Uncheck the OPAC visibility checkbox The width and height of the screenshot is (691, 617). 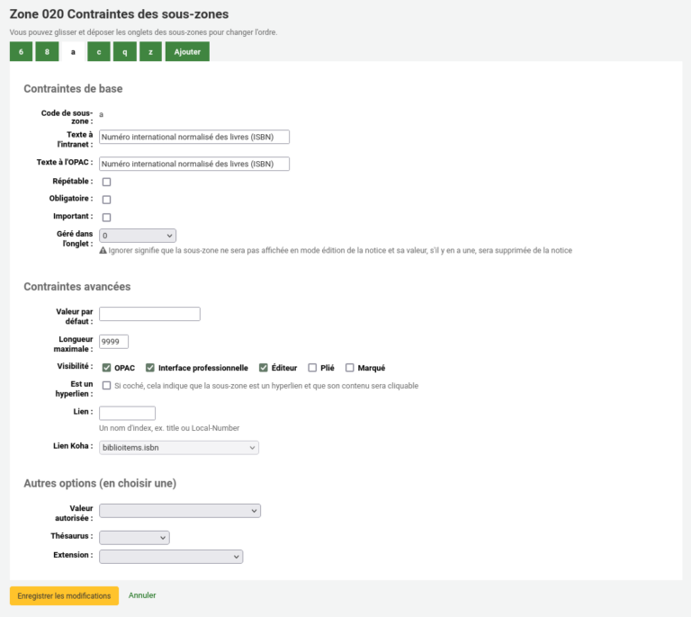click(x=107, y=368)
